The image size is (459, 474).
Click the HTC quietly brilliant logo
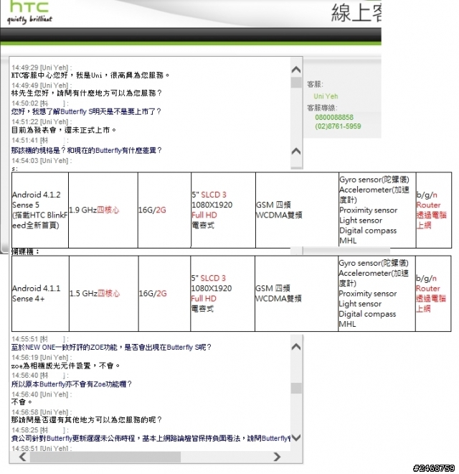pos(29,12)
